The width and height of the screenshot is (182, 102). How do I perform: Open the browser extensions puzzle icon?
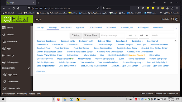click(172, 8)
